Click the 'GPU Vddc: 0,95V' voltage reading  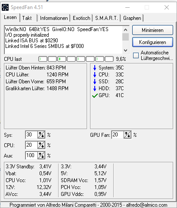pos(84,194)
